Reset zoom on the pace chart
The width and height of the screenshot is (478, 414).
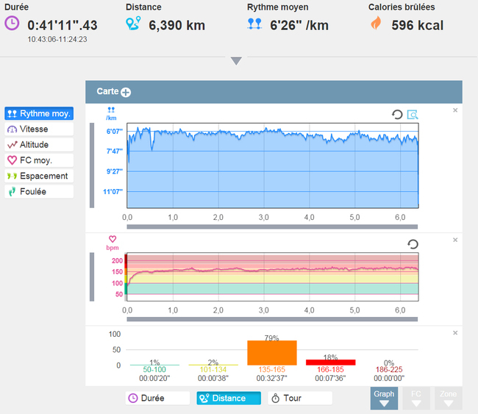397,115
